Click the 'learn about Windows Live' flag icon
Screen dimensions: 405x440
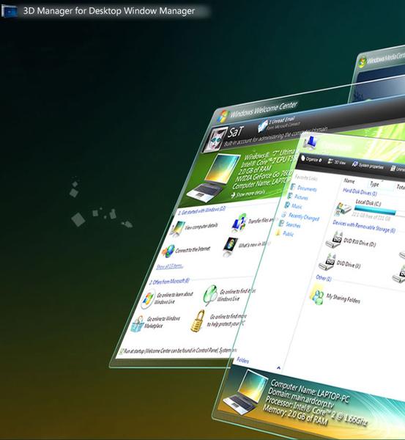click(148, 299)
